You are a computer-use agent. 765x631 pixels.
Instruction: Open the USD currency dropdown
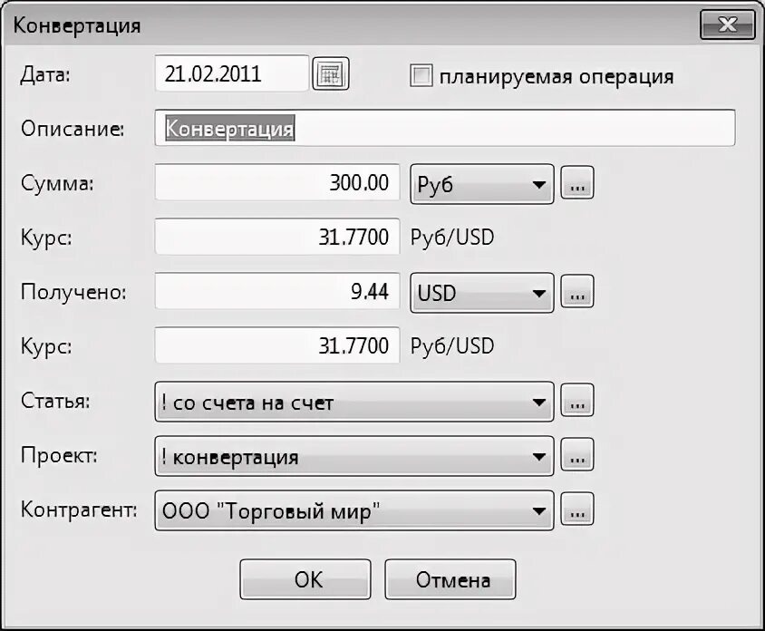point(482,293)
